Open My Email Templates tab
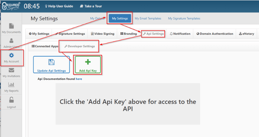The width and height of the screenshot is (259, 137). tap(148, 18)
